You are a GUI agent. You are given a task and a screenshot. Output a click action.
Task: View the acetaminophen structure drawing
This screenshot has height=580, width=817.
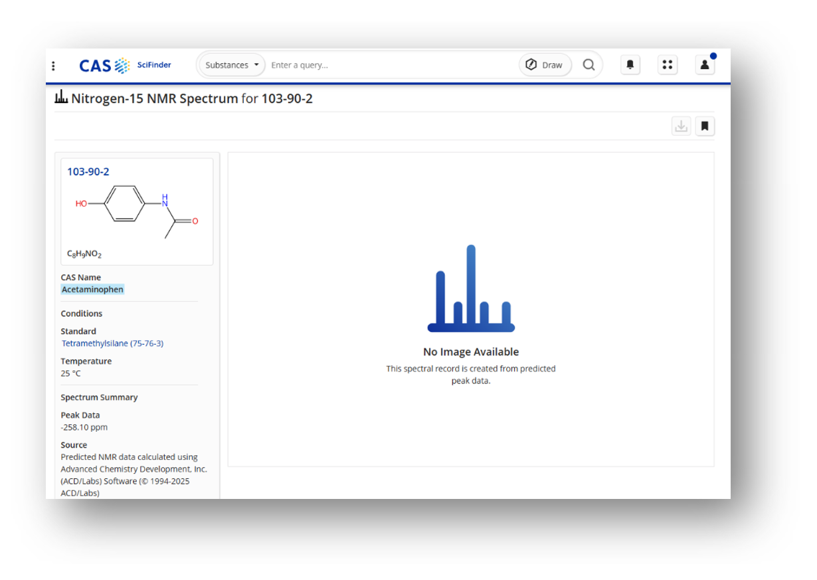point(137,211)
